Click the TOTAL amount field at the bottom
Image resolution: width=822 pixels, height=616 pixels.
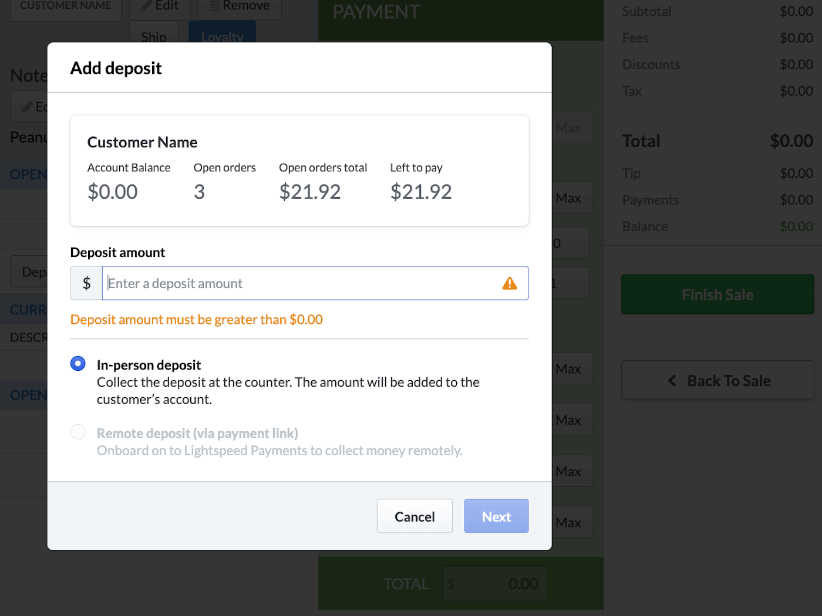[494, 583]
